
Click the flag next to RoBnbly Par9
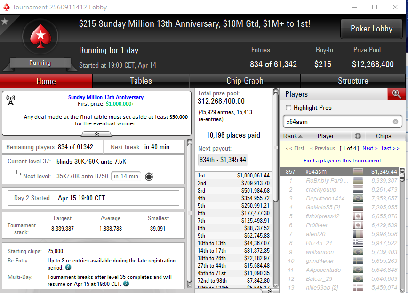[358, 181]
